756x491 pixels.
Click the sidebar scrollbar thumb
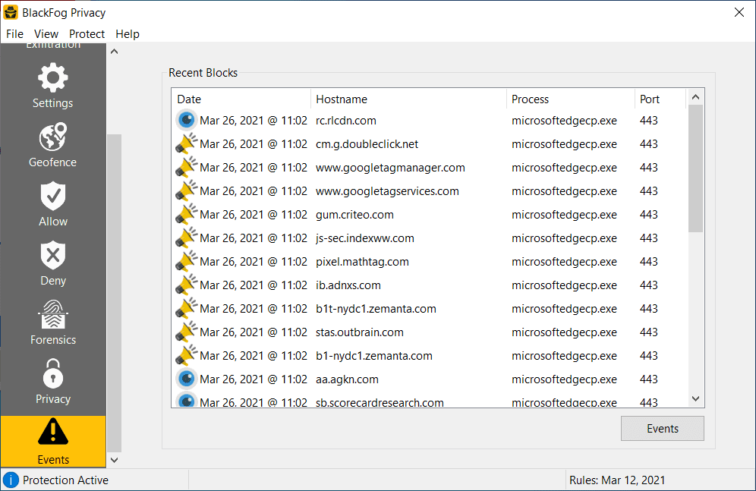click(115, 293)
